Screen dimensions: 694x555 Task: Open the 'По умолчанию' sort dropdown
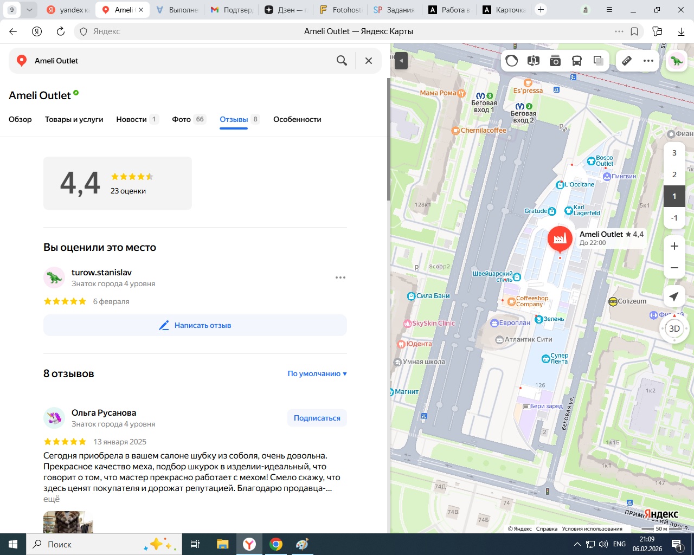pyautogui.click(x=317, y=373)
